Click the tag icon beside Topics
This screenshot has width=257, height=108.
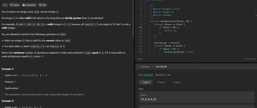click(x=12, y=5)
